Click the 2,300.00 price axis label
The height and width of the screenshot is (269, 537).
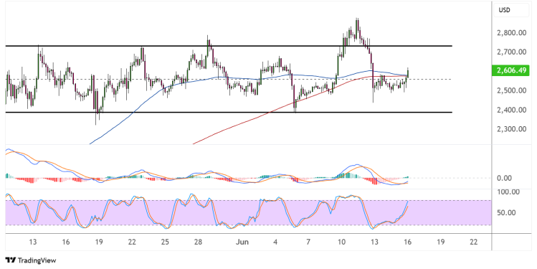511,129
